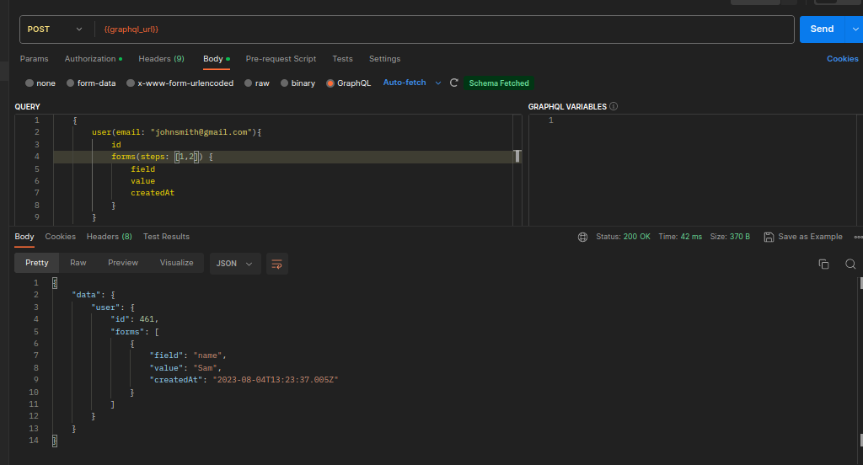Select the response Body tab
This screenshot has width=863, height=465.
tap(24, 237)
